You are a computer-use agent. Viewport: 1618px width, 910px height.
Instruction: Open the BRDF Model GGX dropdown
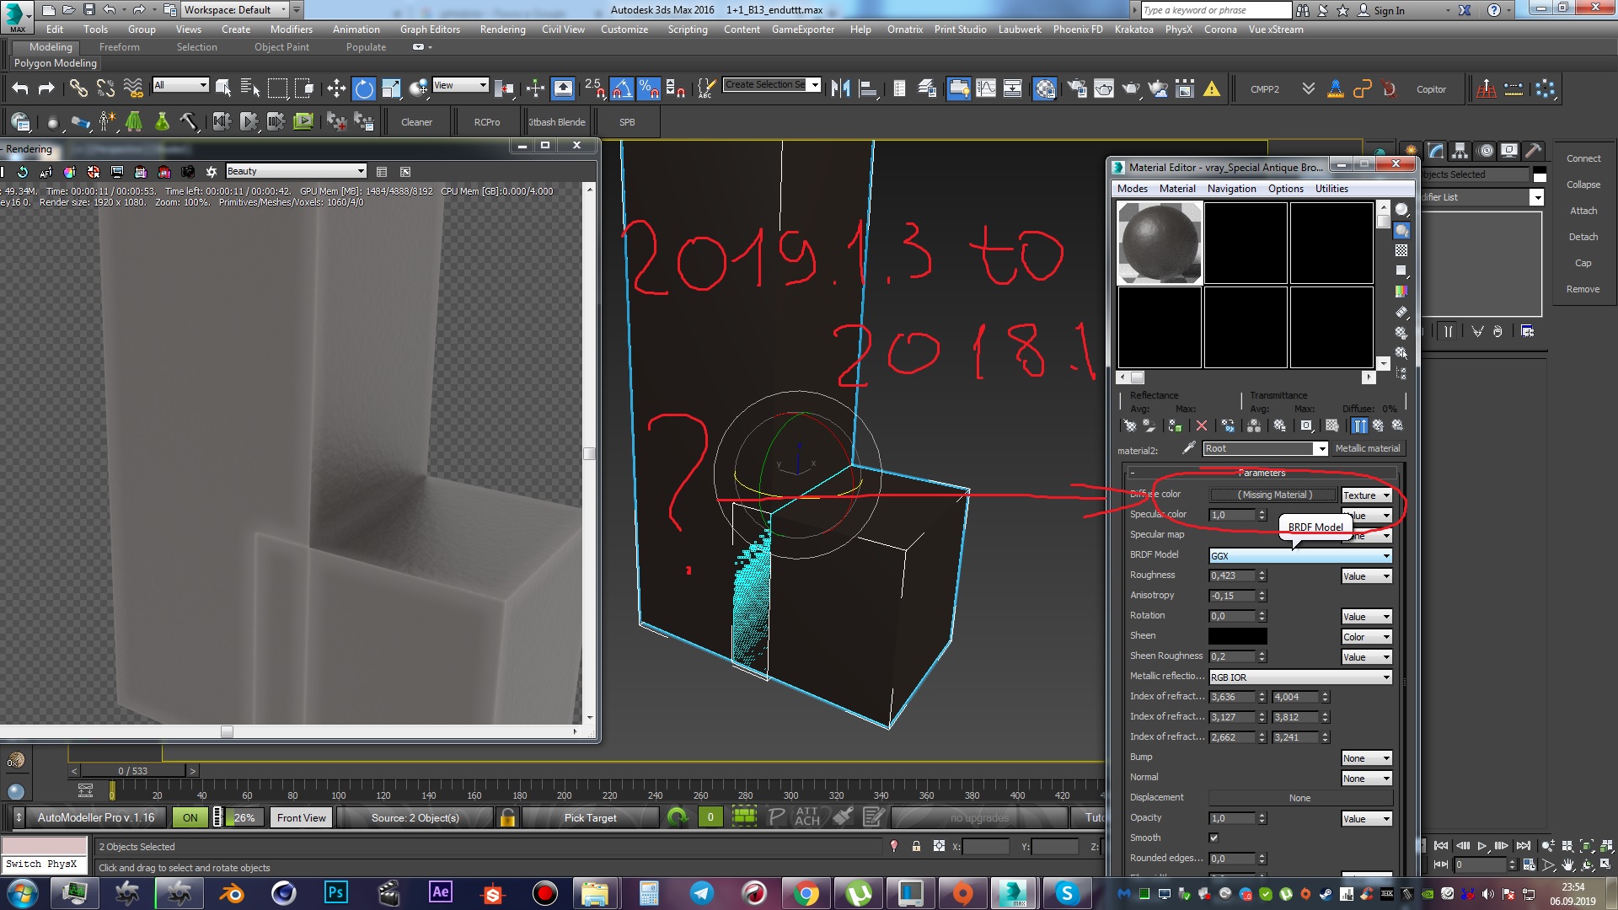click(1300, 556)
